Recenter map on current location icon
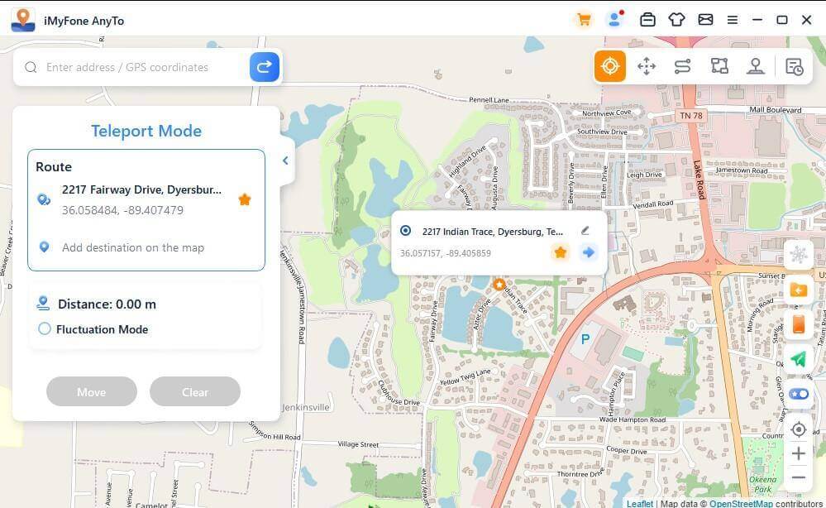826x508 pixels. click(x=799, y=429)
